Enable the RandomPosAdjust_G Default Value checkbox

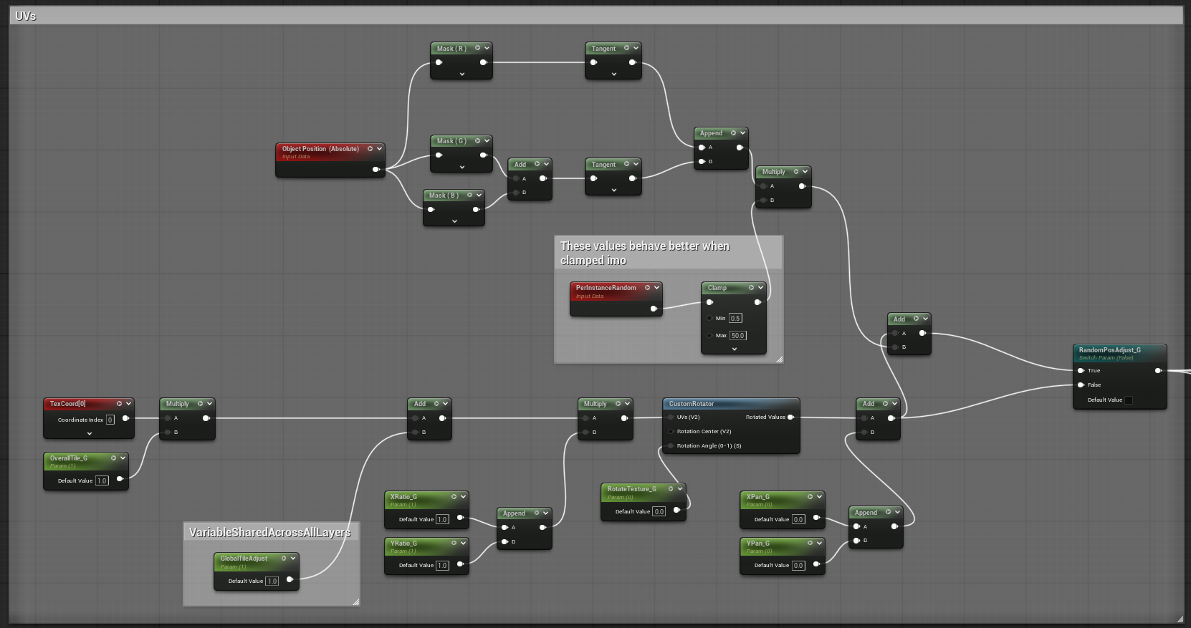1129,400
